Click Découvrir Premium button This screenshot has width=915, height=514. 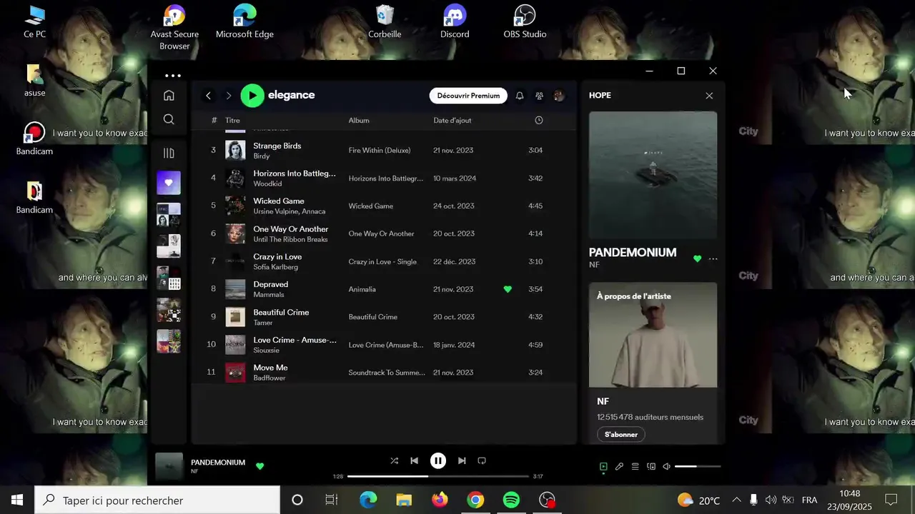(x=468, y=96)
